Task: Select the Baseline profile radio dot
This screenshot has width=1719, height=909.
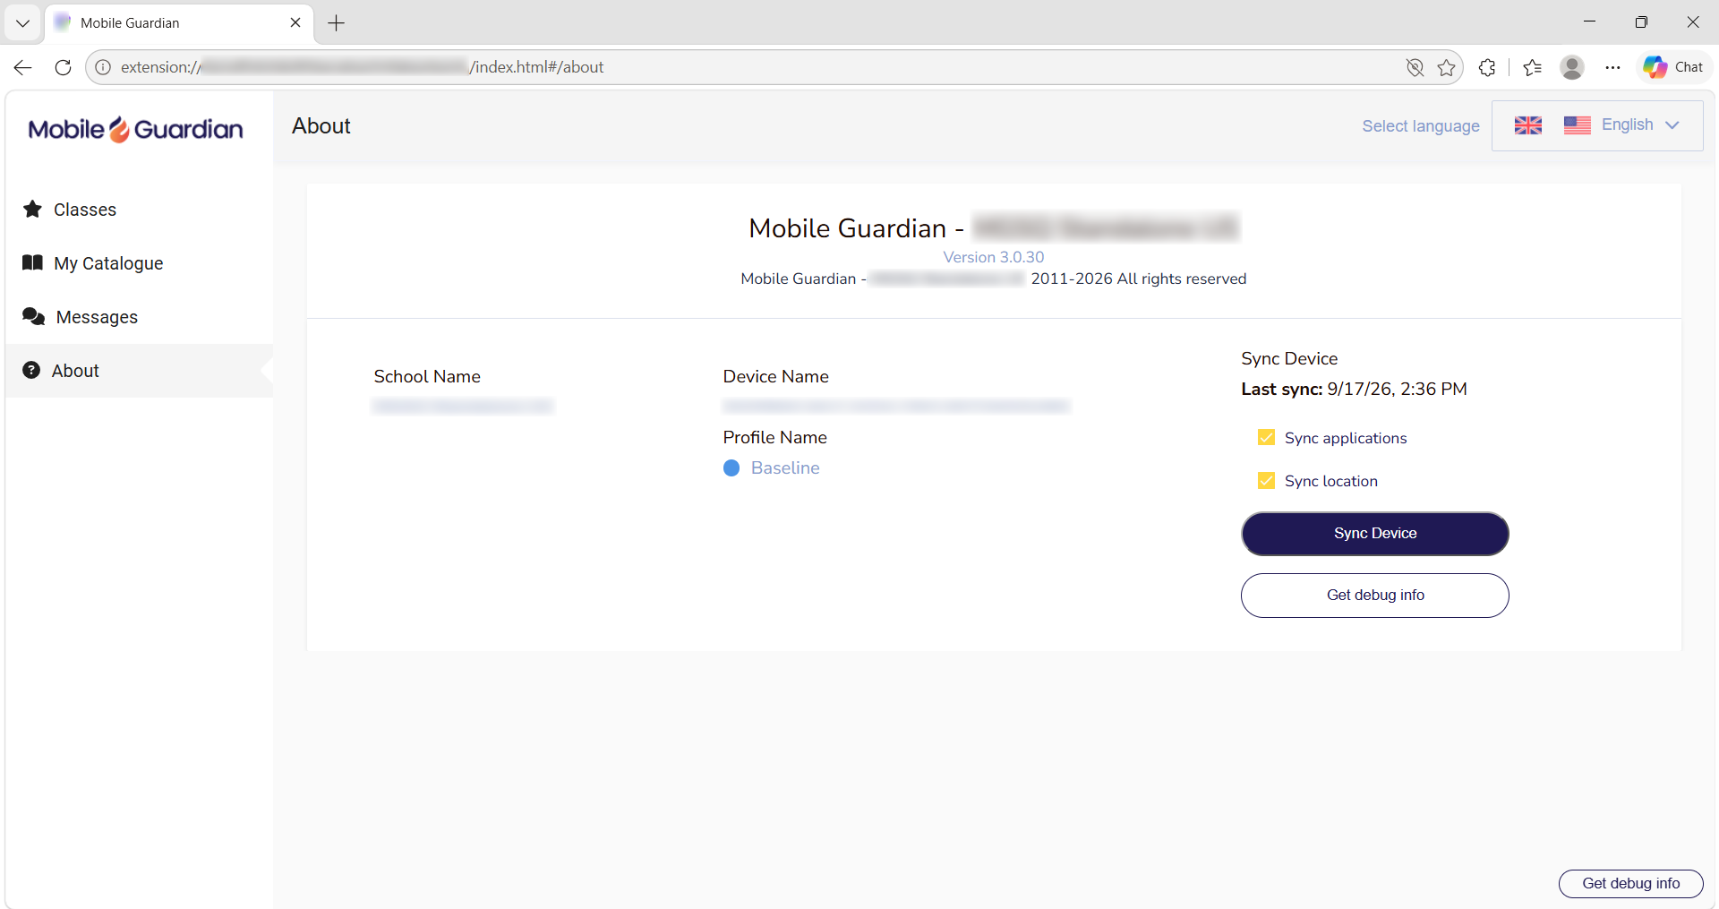Action: point(731,467)
